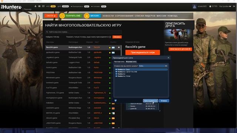Click the flag icon on JABATO68's game row
The width and height of the screenshot is (237, 133).
pos(113,123)
